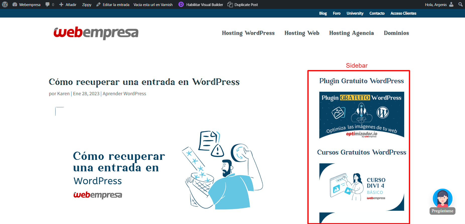This screenshot has width=465, height=224.
Task: Click the Pregúntame chat button label
Action: tap(442, 211)
